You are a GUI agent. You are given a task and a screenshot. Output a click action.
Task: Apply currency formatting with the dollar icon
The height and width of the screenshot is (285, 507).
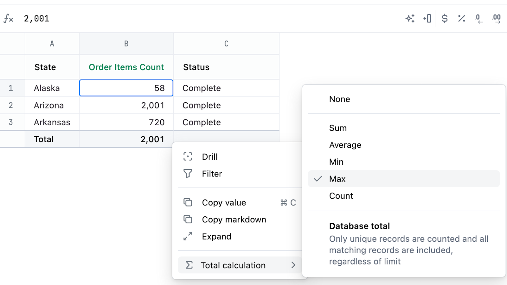point(445,19)
